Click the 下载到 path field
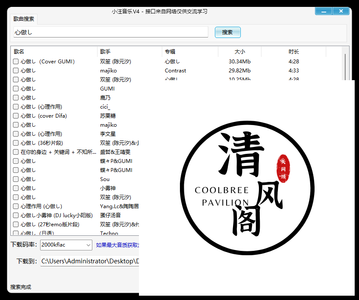The height and width of the screenshot is (300, 359). tap(90, 261)
